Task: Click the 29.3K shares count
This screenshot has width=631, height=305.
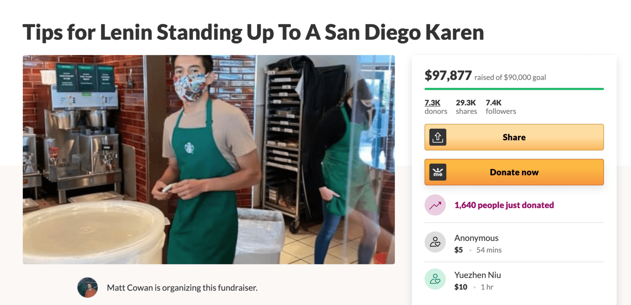Action: click(466, 107)
